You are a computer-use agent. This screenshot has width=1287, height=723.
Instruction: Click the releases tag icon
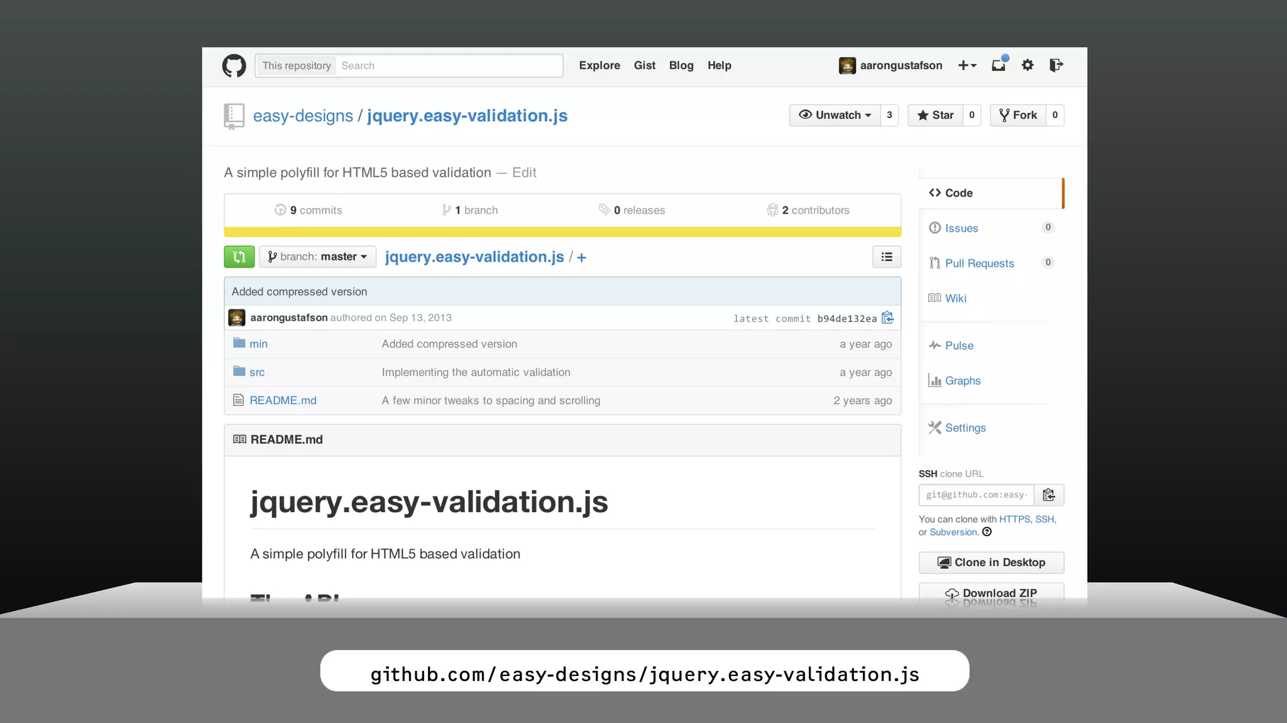tap(605, 210)
